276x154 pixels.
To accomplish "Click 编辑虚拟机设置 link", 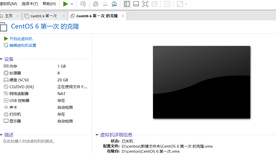I will (23, 45).
